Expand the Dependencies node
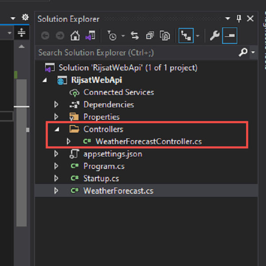 coord(56,105)
